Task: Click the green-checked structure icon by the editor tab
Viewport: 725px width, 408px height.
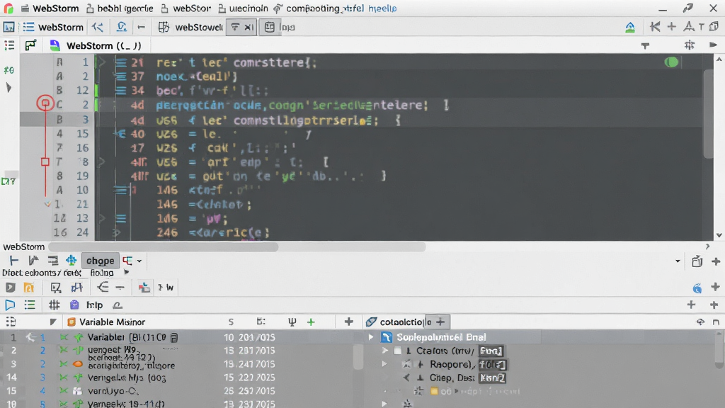Action: click(x=30, y=45)
